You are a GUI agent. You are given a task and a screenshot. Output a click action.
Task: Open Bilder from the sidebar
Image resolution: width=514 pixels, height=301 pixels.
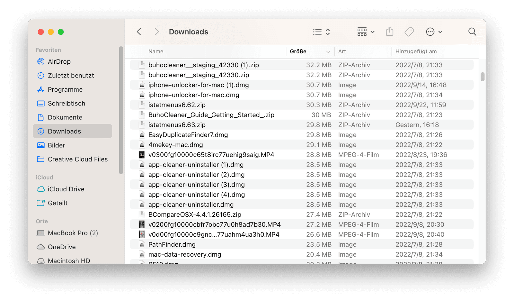point(56,145)
